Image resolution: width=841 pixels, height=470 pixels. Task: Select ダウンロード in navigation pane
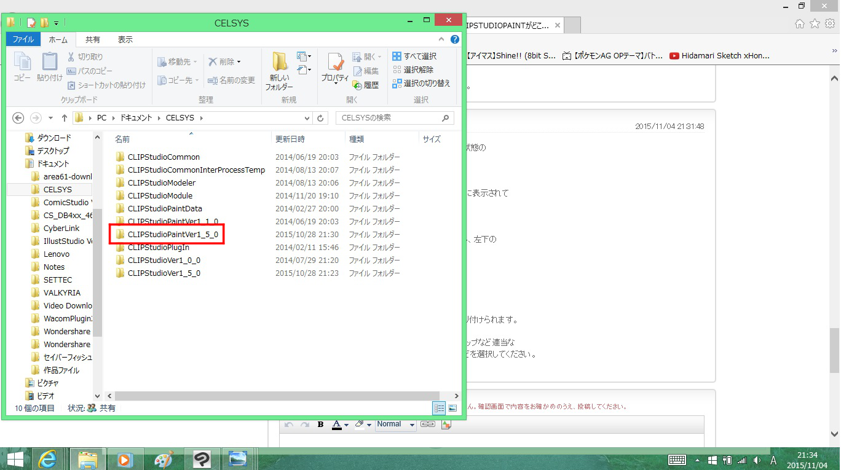pyautogui.click(x=54, y=138)
